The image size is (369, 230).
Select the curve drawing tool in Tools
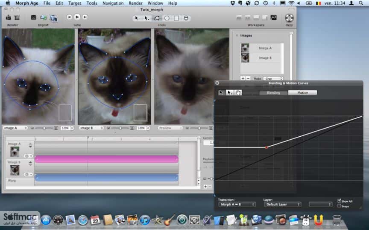pyautogui.click(x=157, y=18)
